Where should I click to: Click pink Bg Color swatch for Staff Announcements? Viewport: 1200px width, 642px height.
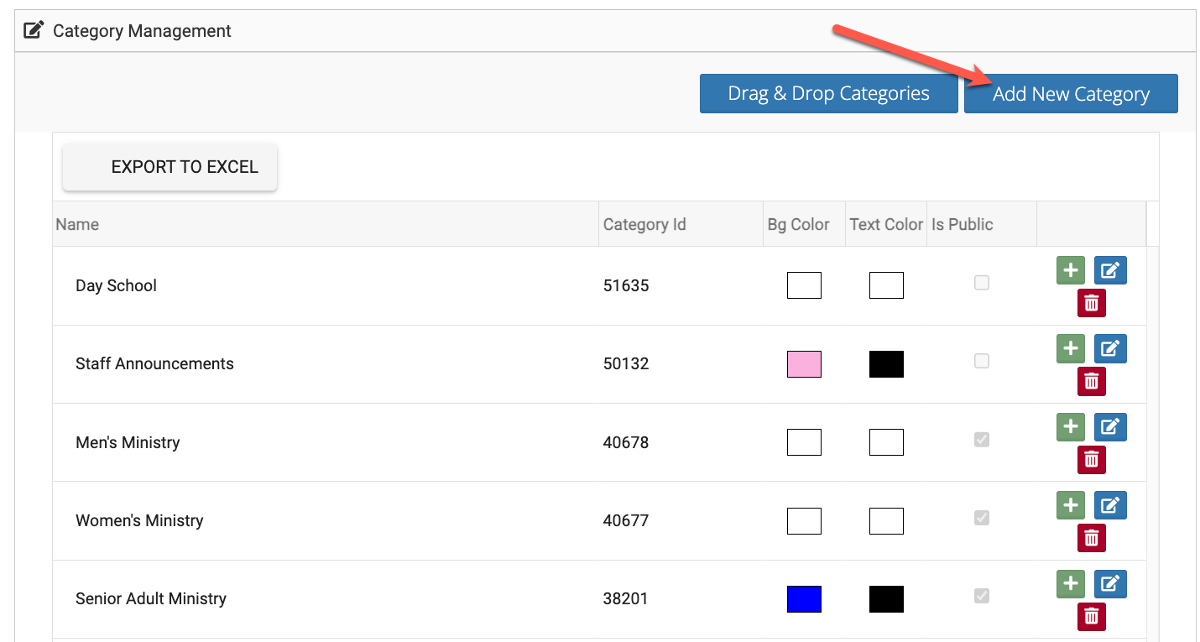(x=804, y=364)
